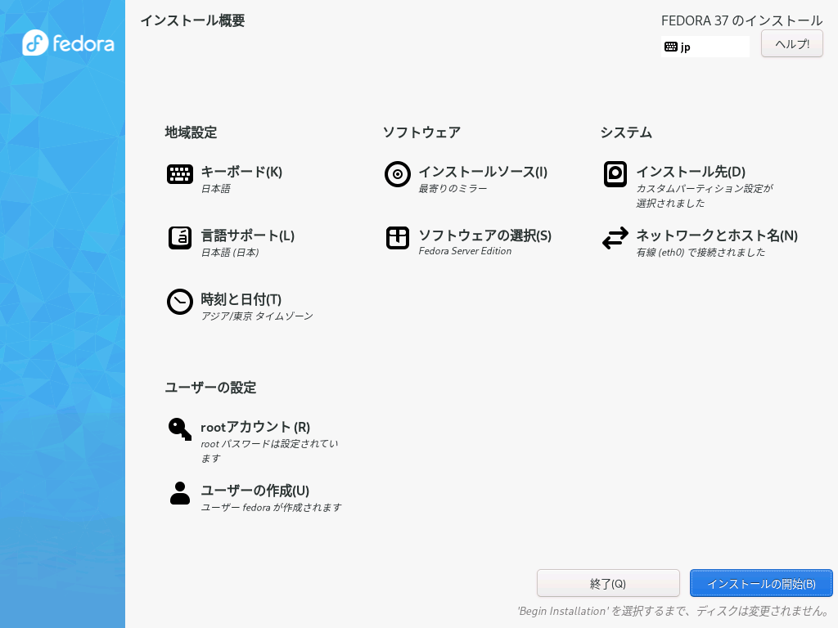
Task: Click the language support icon beside 言語サポート(L)
Action: (179, 238)
